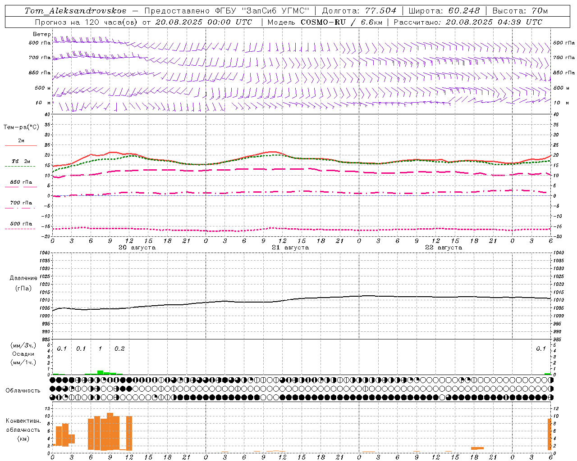Click the 'Давление' pressure panel label
This screenshot has height=461, width=577.
23,278
